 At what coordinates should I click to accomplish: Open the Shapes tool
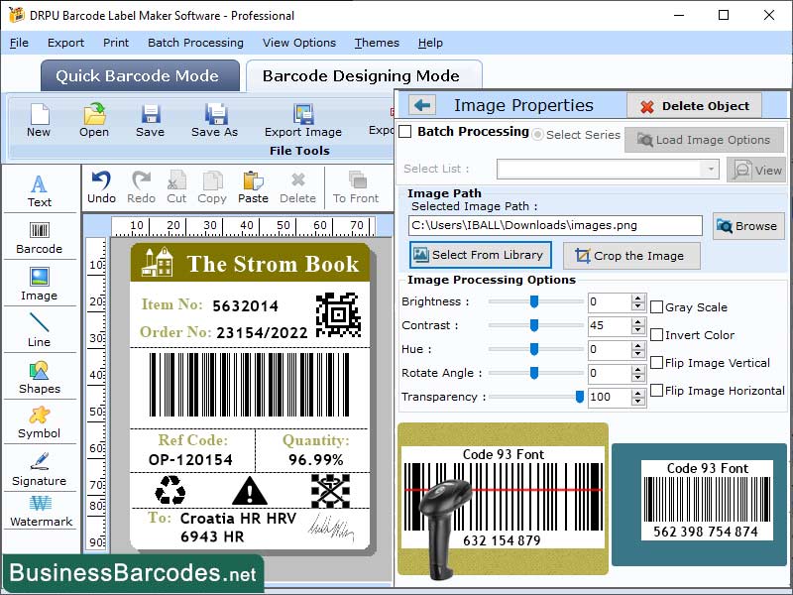click(x=40, y=378)
